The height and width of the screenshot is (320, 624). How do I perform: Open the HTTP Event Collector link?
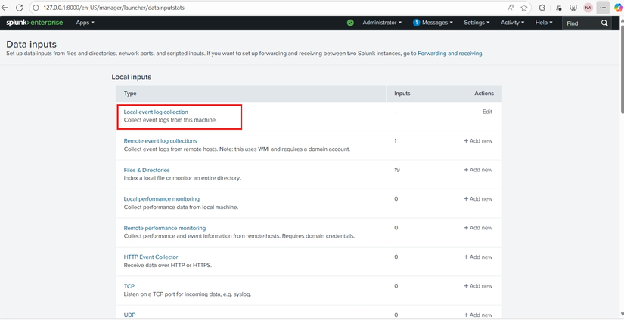[151, 257]
